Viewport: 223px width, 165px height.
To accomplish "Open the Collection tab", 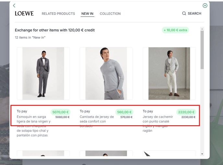I will click(110, 14).
